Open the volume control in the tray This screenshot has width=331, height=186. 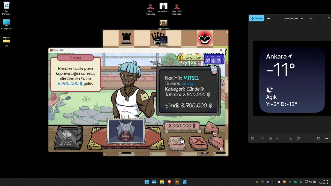tap(310, 182)
